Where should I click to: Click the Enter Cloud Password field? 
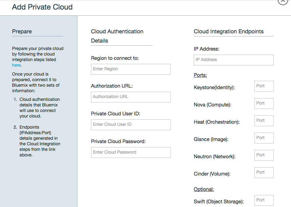131,152
